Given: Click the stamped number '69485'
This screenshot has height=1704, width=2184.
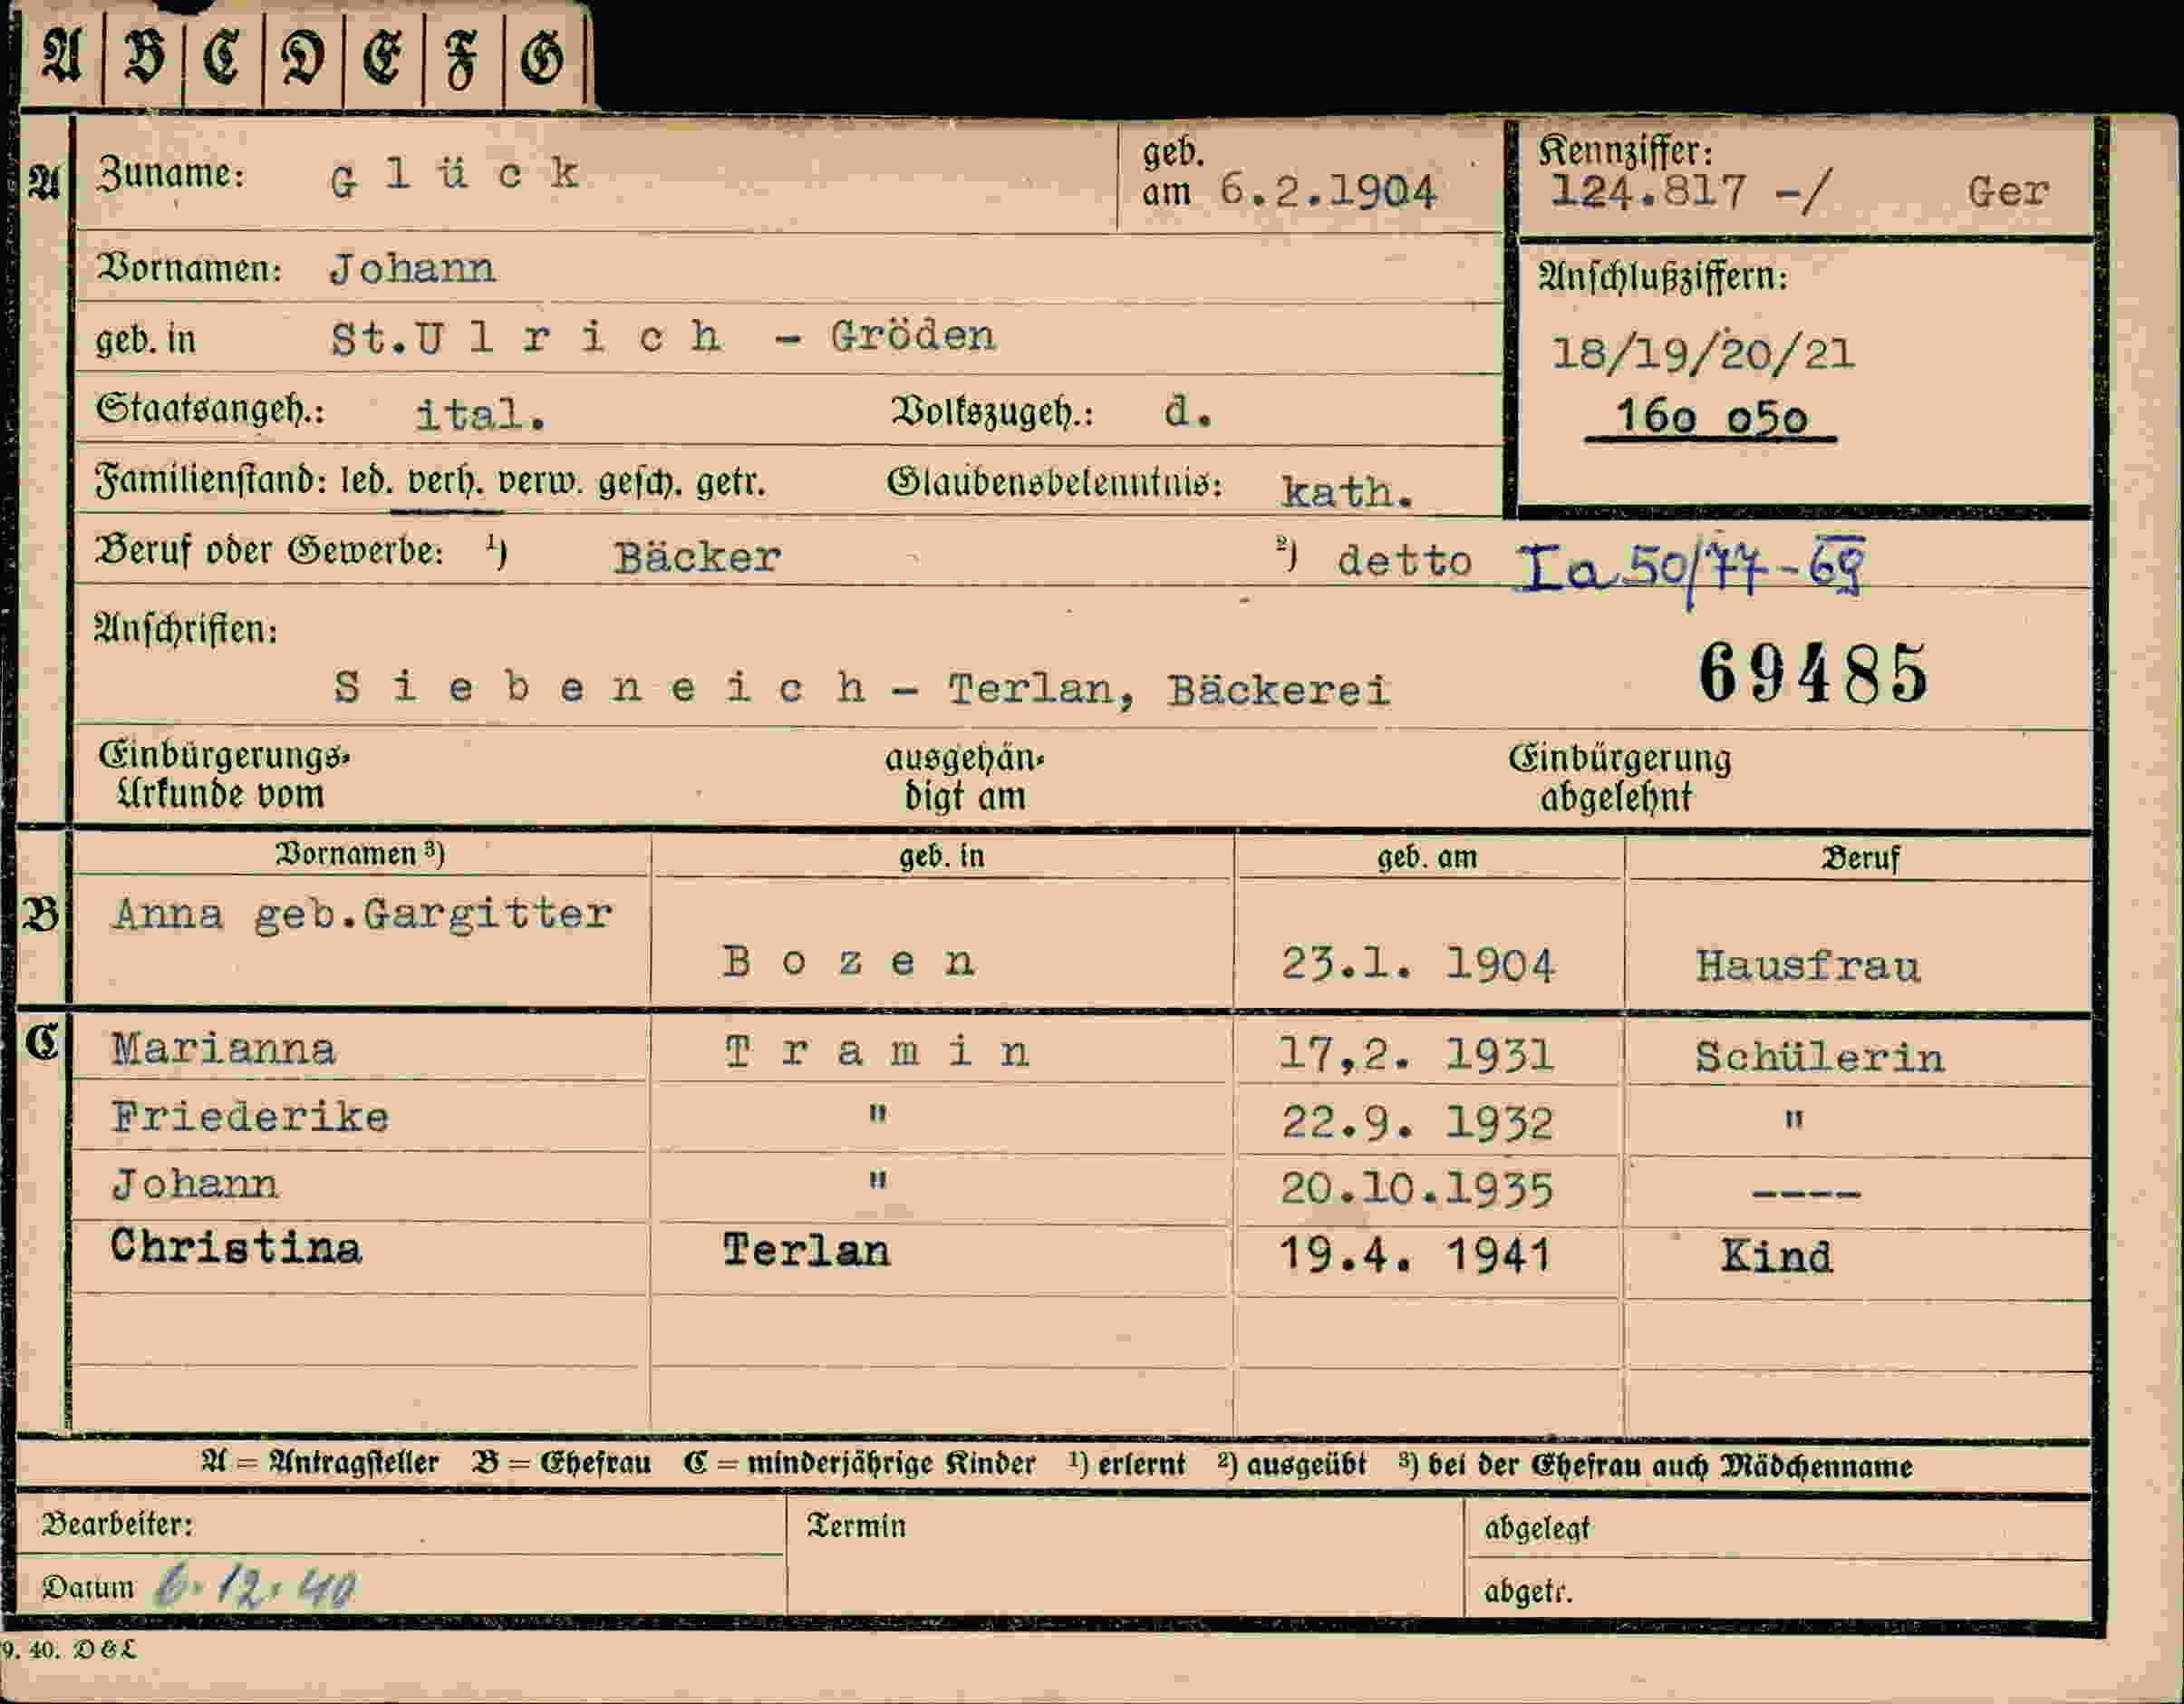Looking at the screenshot, I should coord(1813,673).
